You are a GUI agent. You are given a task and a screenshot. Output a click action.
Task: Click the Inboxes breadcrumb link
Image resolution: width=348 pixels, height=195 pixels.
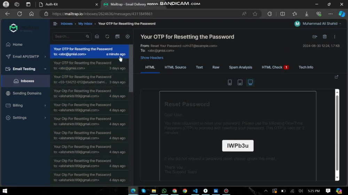pos(66,24)
